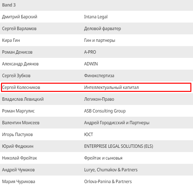This screenshot has height=187, width=193.
Task: Open the ENTERPRISE LEGAL SOLUTIONS (ELS) entry
Action: (x=118, y=146)
